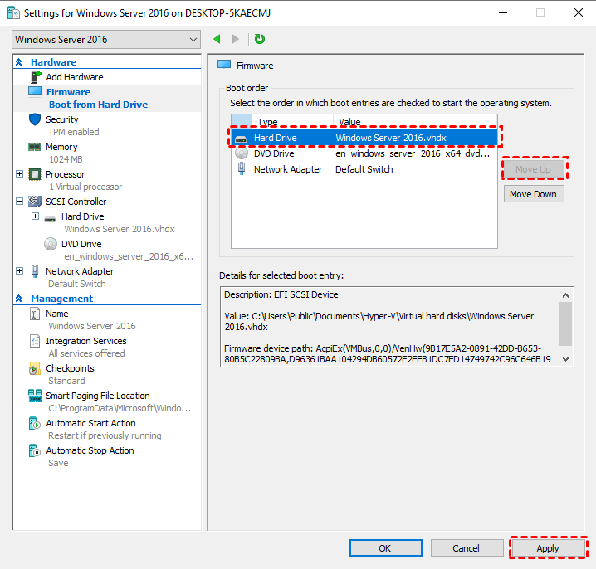Image resolution: width=596 pixels, height=569 pixels.
Task: Click the OK button
Action: pos(385,548)
